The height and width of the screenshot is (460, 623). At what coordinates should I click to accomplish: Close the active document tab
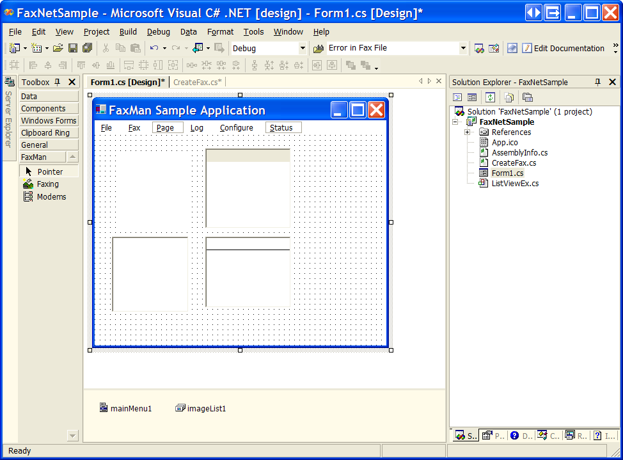(439, 81)
